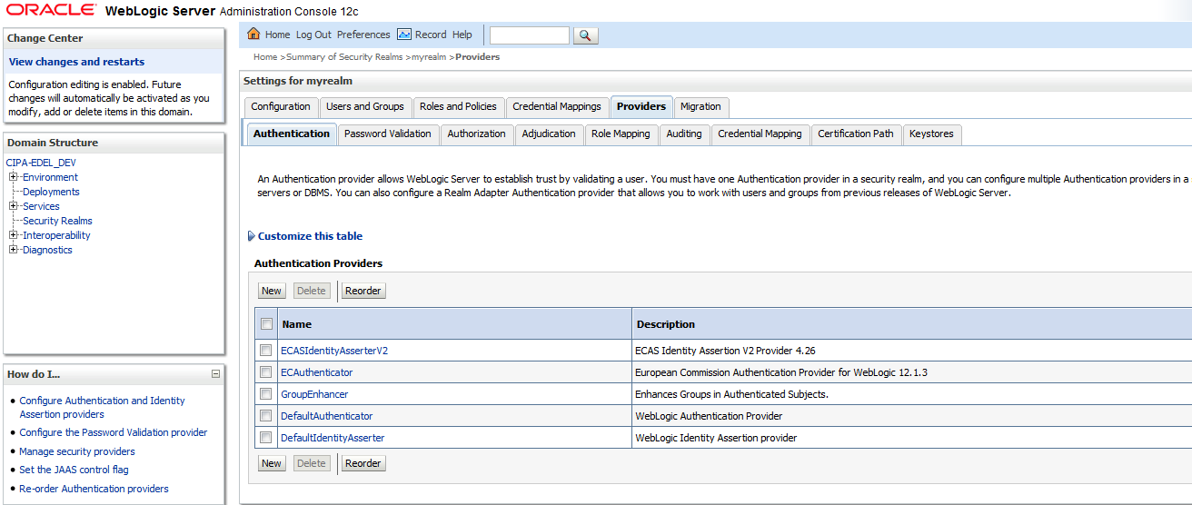Open Configure the Password Validation provider help
This screenshot has width=1192, height=505.
click(114, 432)
